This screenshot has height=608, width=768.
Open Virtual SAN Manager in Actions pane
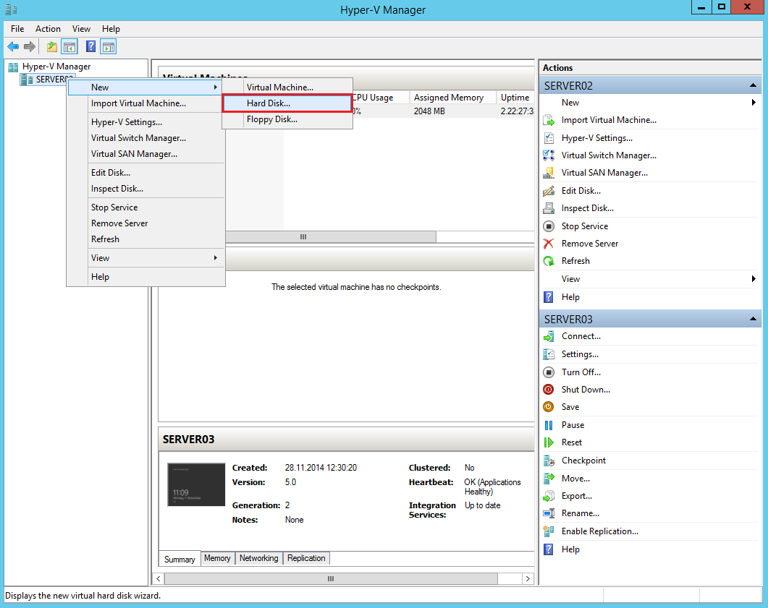click(604, 173)
